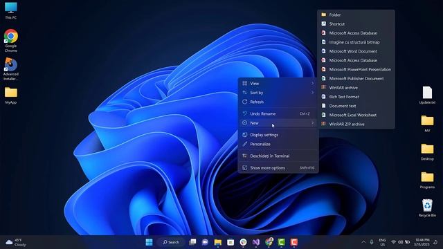Open the Chrome icon in the taskbar
The height and width of the screenshot is (249, 443).
point(269,242)
